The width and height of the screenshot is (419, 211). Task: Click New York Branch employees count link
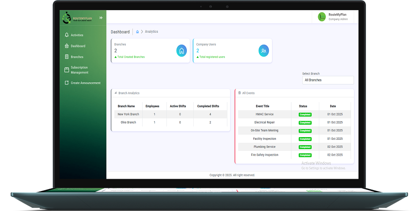coord(154,114)
